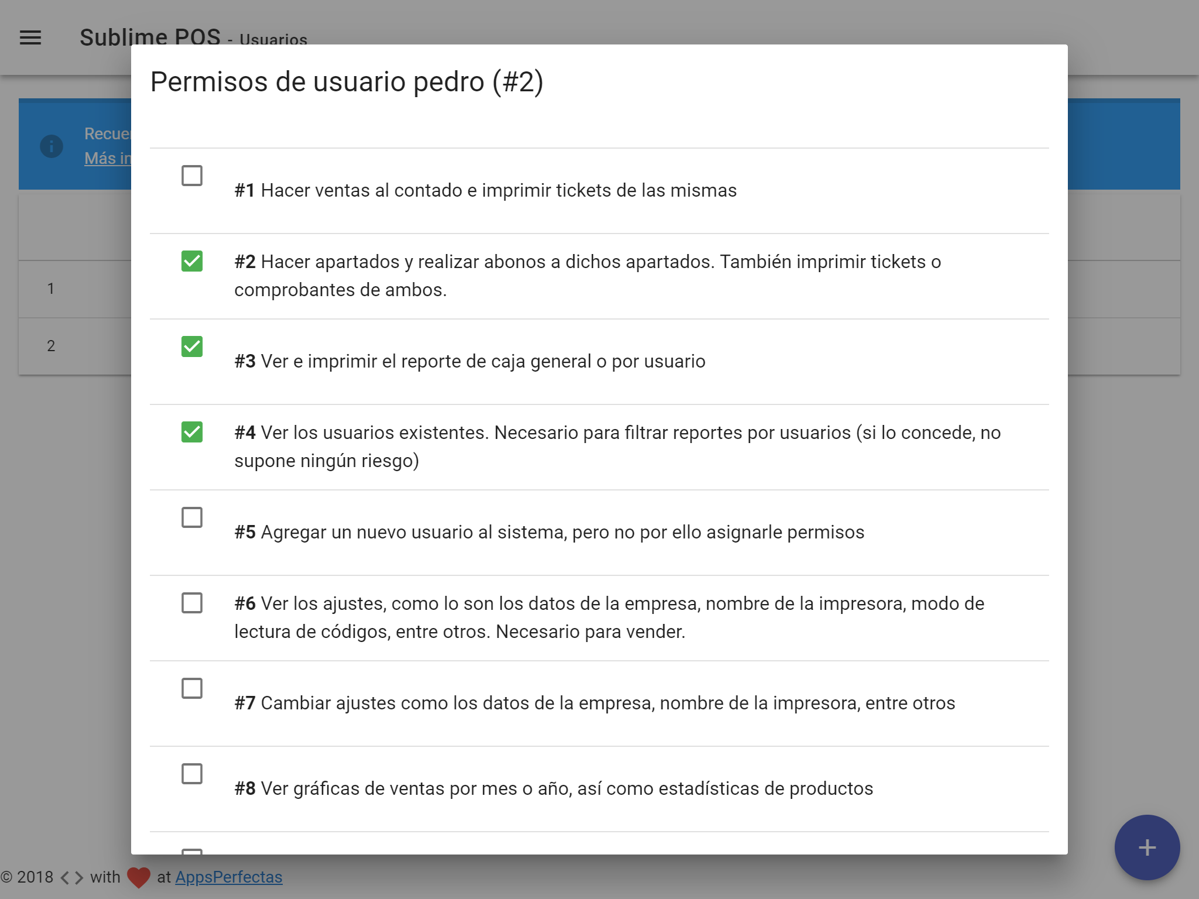1199x899 pixels.
Task: Enable permission #6 view settings checkbox
Action: [x=192, y=603]
